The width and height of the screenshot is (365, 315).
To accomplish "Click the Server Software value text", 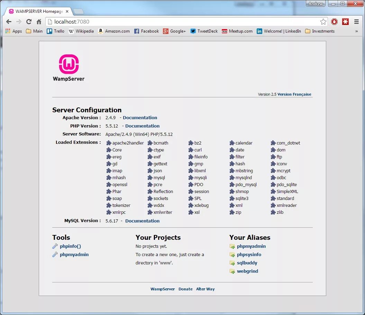I will 139,134.
